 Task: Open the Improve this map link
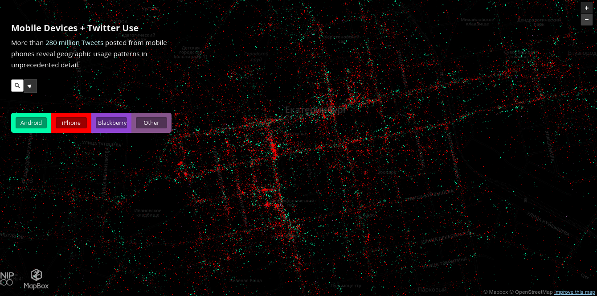574,292
